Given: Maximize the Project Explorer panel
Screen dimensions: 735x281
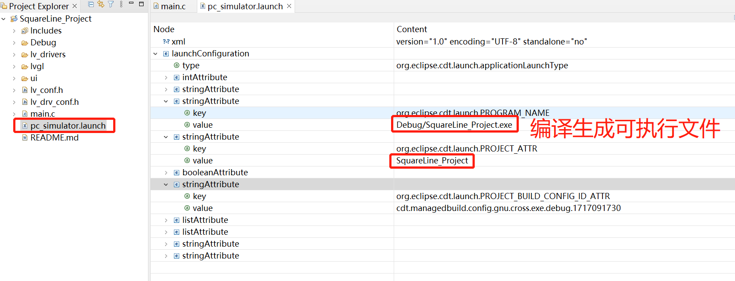Looking at the screenshot, I should click(141, 4).
